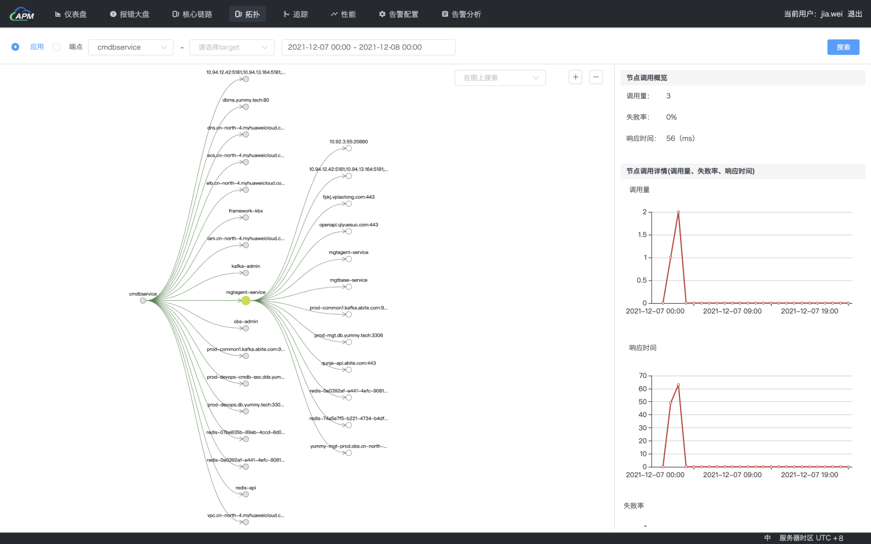Select the prod-devops-cmdb-sec.dds node
Image resolution: width=871 pixels, height=544 pixels.
[246, 384]
